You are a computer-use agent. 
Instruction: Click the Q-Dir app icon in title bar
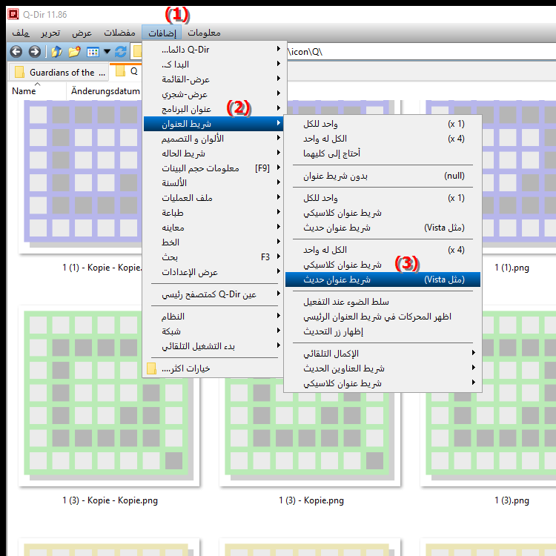(x=10, y=13)
